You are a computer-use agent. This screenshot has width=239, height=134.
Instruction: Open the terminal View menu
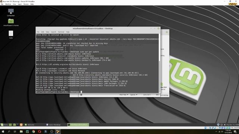click(x=47, y=32)
